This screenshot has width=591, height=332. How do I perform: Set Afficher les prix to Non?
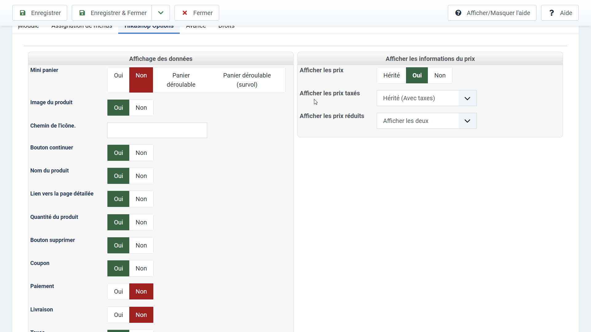tap(440, 75)
